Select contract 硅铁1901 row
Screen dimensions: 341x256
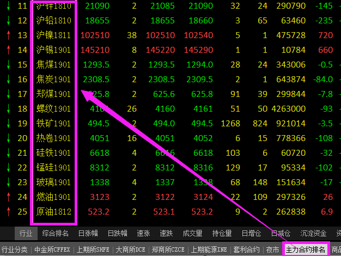[x=54, y=153]
